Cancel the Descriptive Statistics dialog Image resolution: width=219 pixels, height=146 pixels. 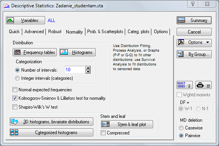(194, 32)
